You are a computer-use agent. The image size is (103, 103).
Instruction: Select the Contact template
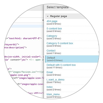click(x=51, y=50)
